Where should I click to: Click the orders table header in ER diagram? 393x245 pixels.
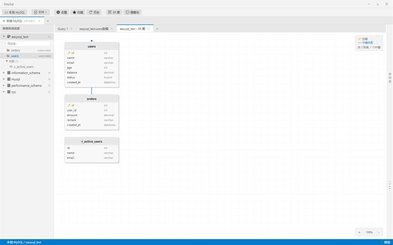click(91, 99)
